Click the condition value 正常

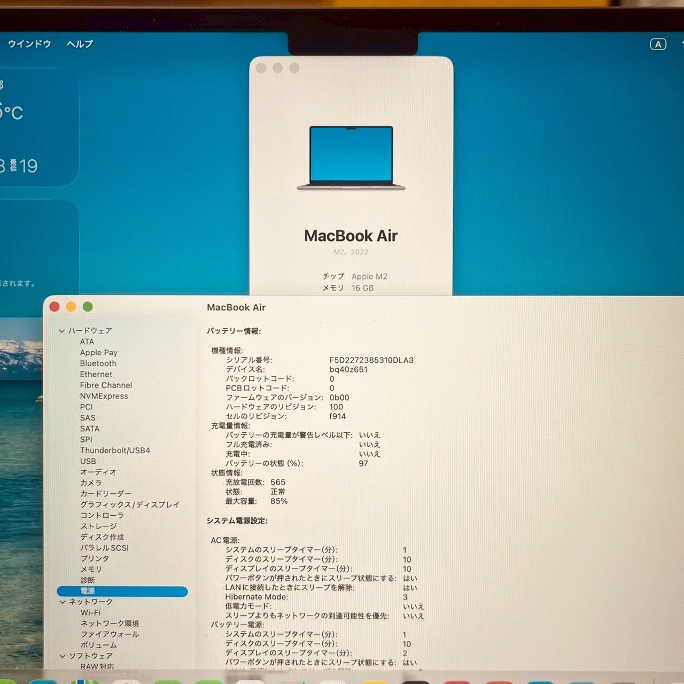coord(278,492)
